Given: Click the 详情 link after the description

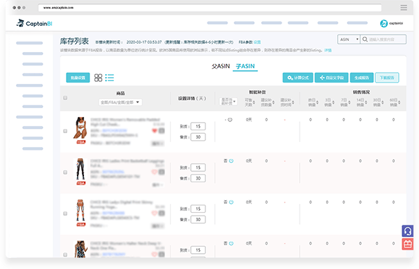Looking at the screenshot, I should tap(328, 50).
